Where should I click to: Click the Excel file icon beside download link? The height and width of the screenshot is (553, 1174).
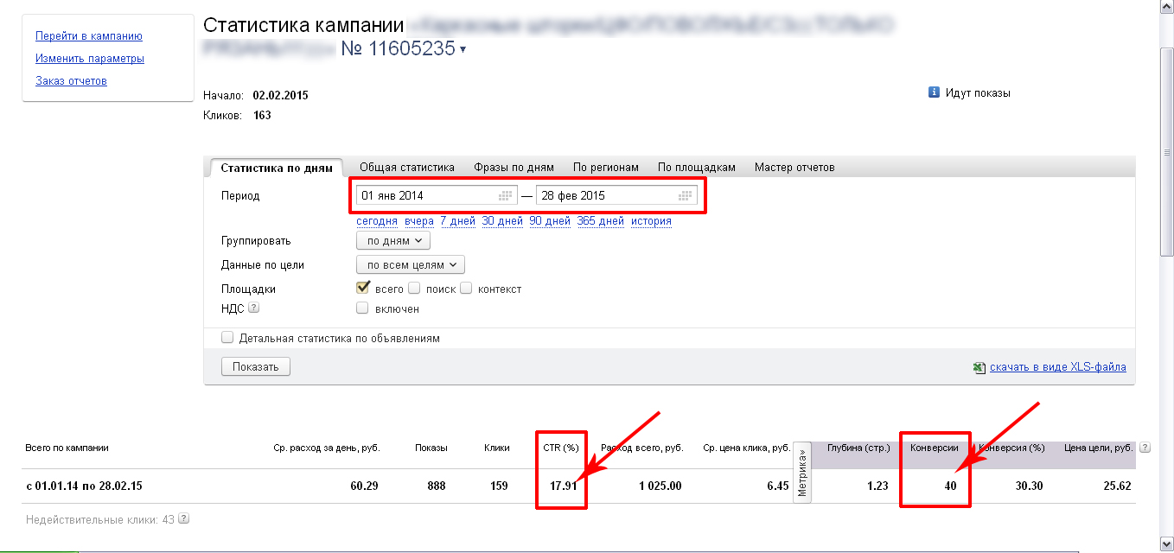pos(979,367)
